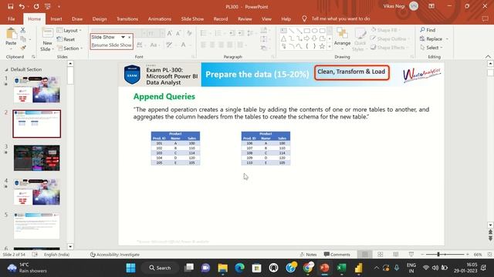The image size is (494, 277).
Task: Activate Format Painter brush
Action: tap(23, 48)
